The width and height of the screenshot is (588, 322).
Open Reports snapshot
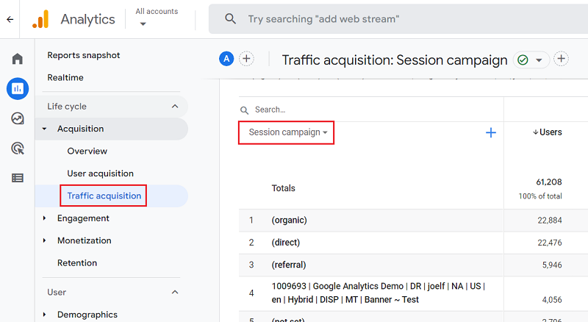84,55
